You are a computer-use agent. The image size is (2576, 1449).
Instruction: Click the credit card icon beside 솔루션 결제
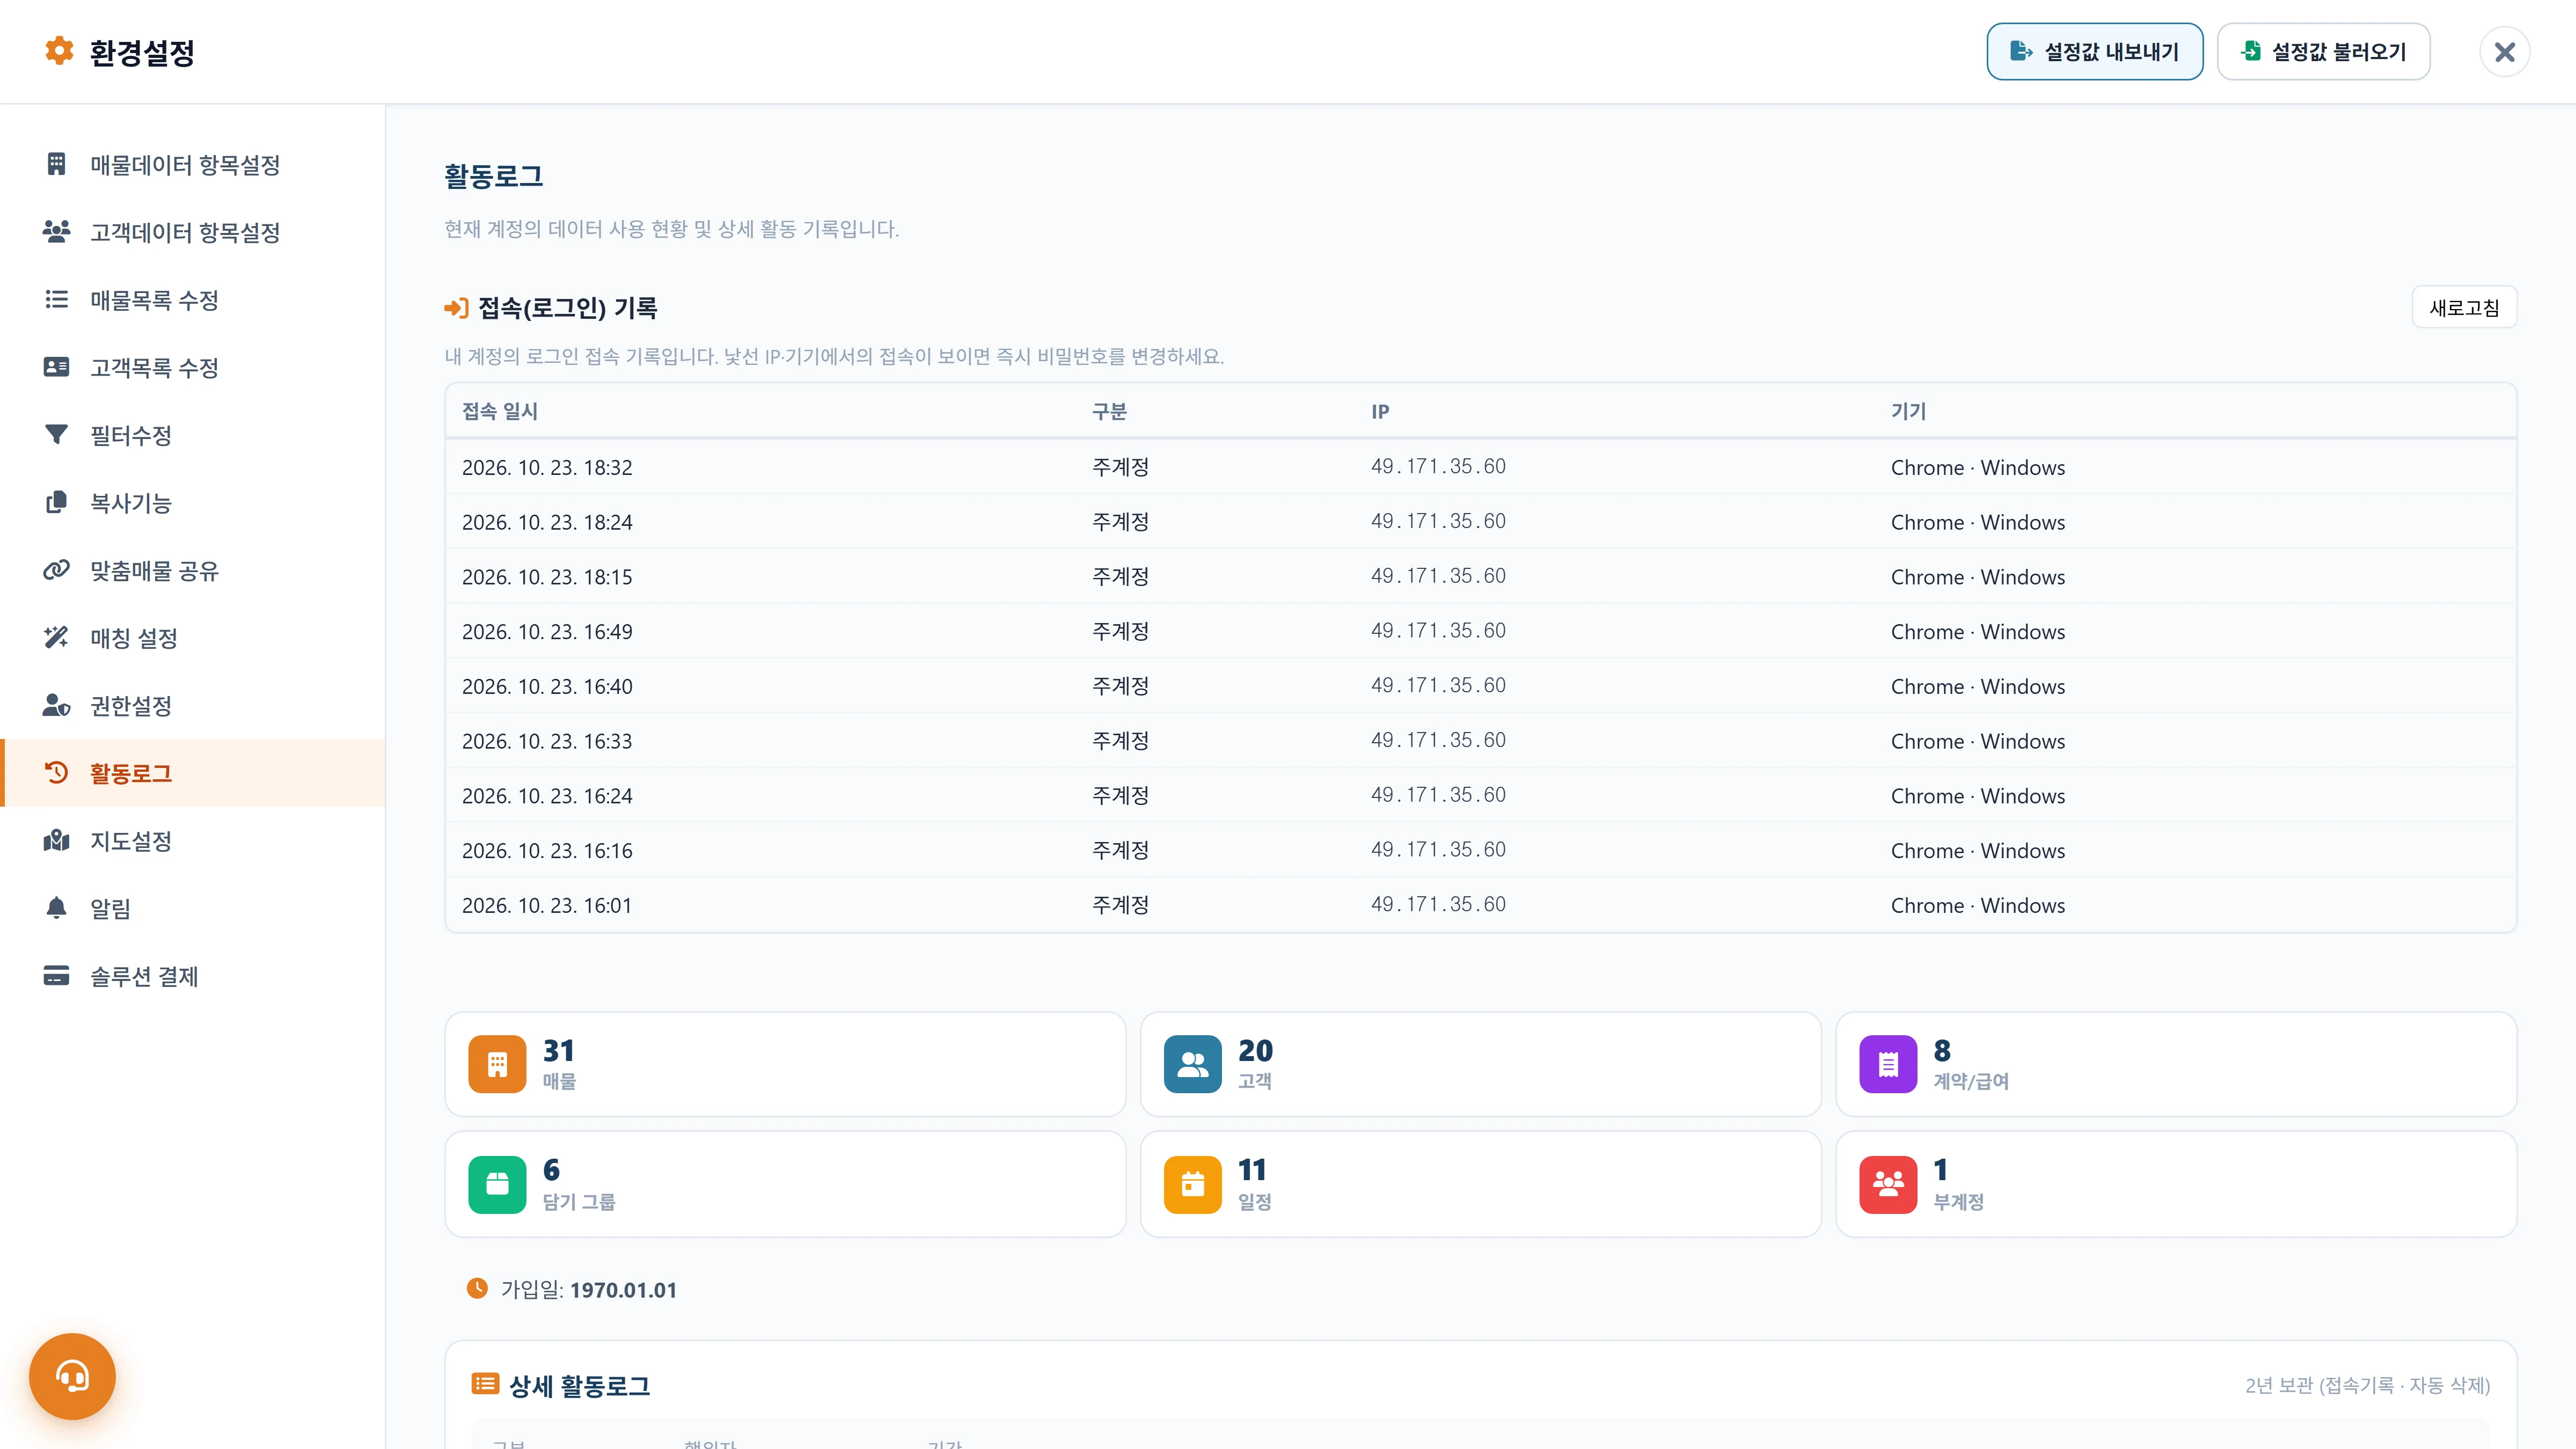point(56,975)
